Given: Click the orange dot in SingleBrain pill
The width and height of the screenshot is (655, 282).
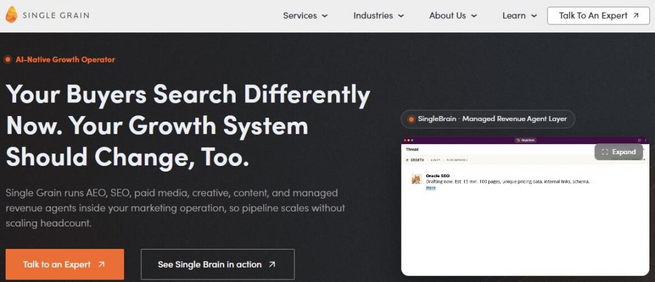Looking at the screenshot, I should pos(411,119).
